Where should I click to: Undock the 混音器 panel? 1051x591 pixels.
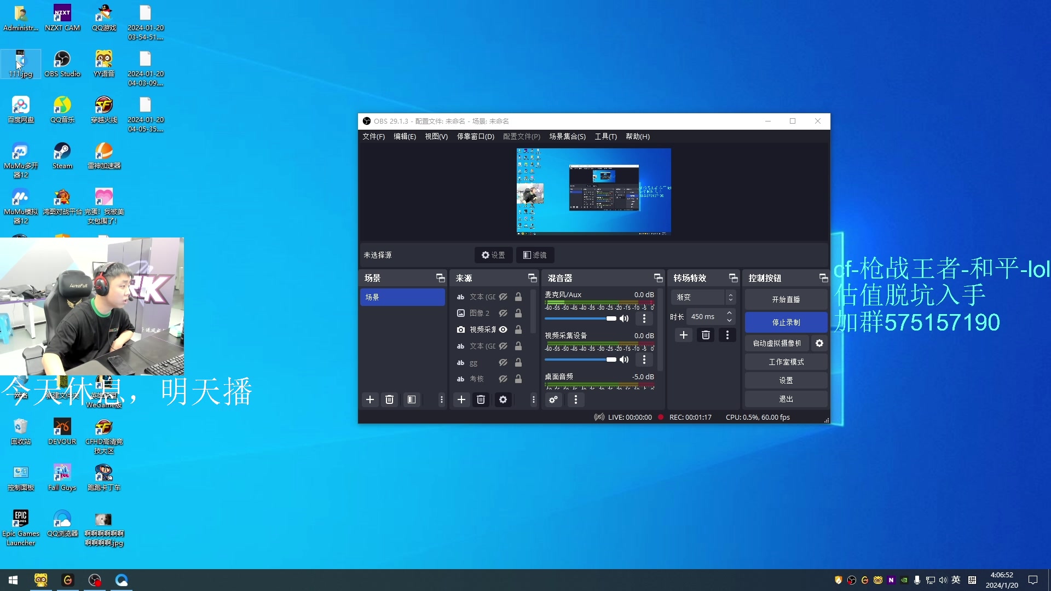pos(658,278)
